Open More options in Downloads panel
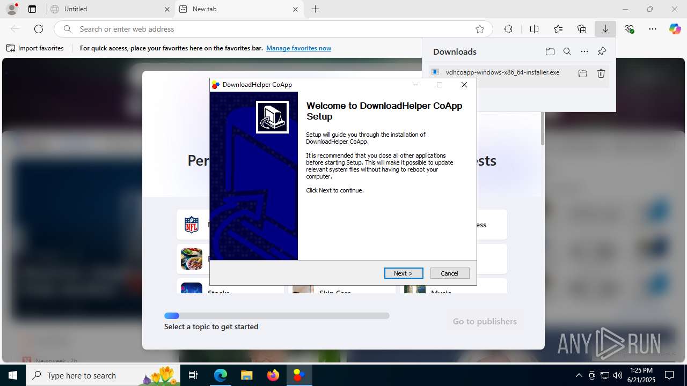687x386 pixels. 584,51
